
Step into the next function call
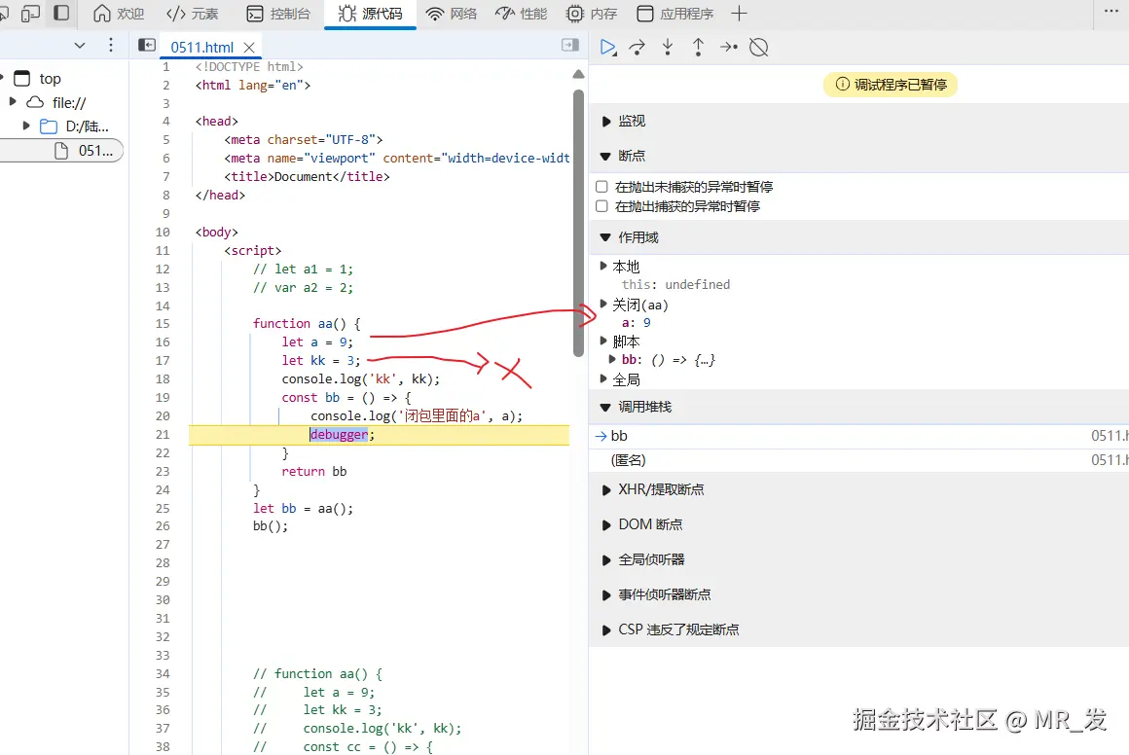pos(668,48)
